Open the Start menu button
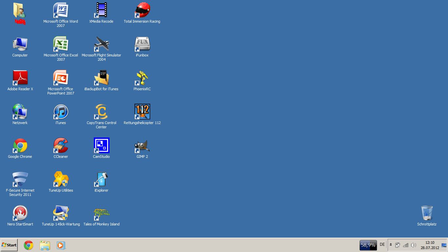448x252 pixels. point(9,245)
